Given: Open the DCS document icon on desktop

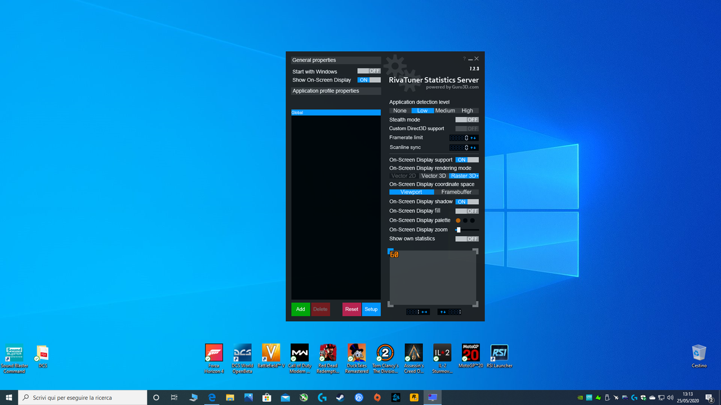Looking at the screenshot, I should [42, 356].
